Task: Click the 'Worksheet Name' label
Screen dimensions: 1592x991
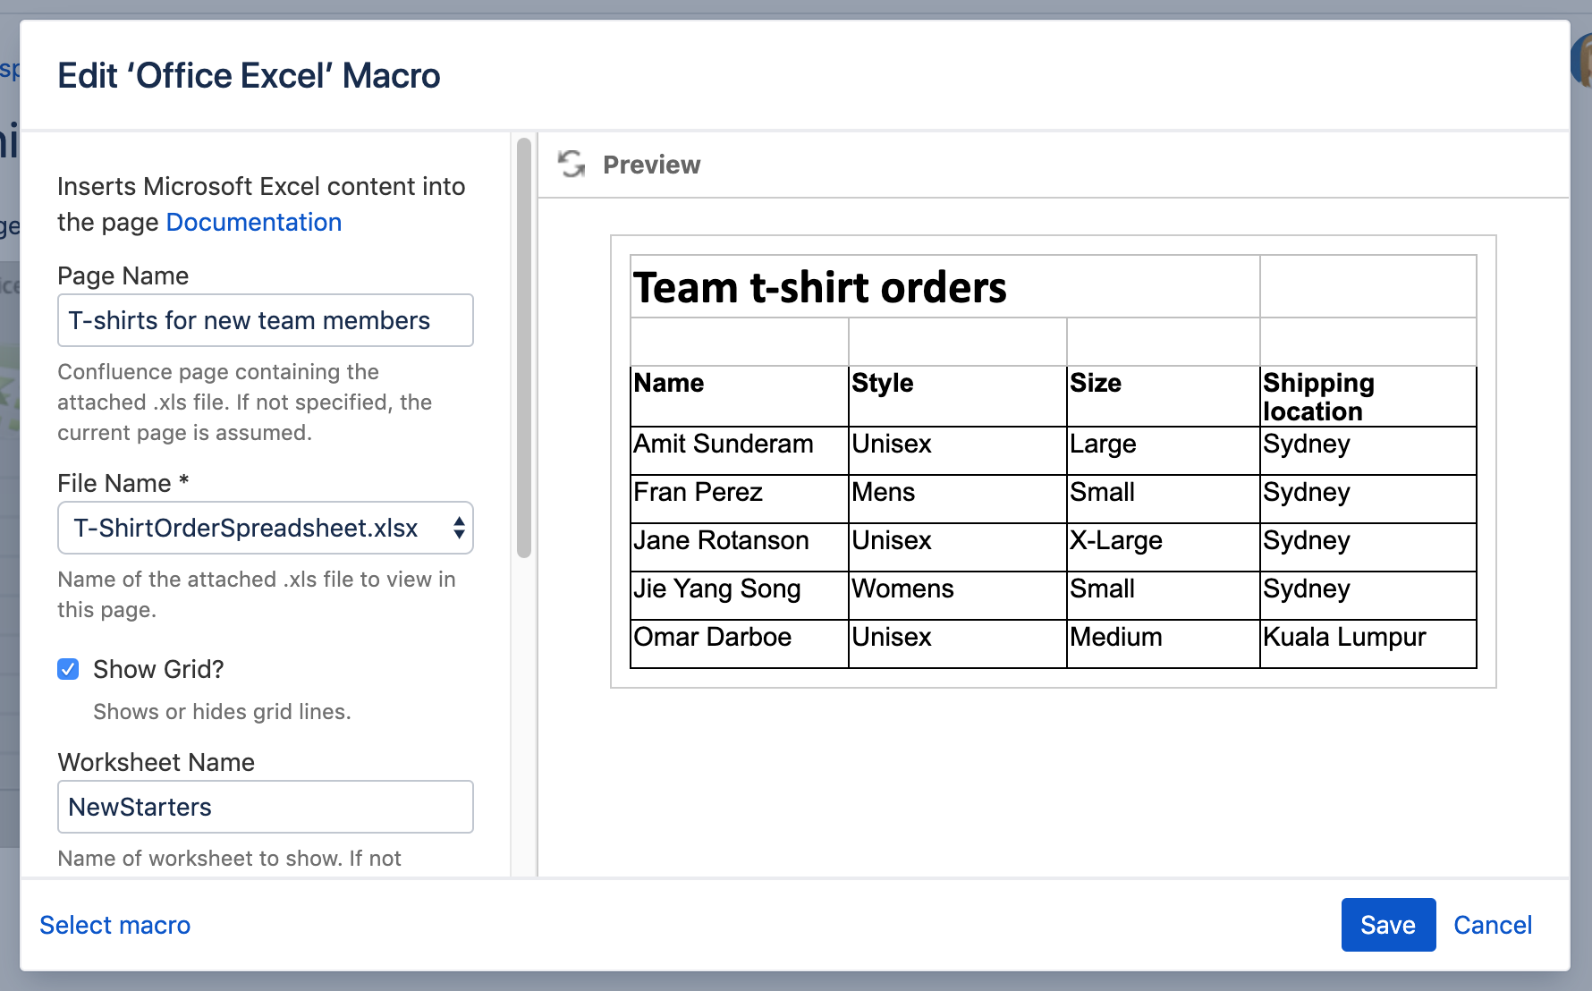Action: [157, 762]
